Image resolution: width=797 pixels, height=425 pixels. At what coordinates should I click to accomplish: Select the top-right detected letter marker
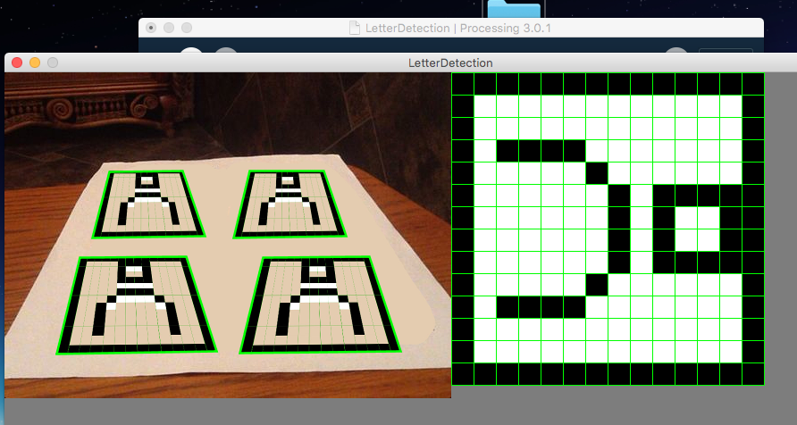(x=289, y=204)
